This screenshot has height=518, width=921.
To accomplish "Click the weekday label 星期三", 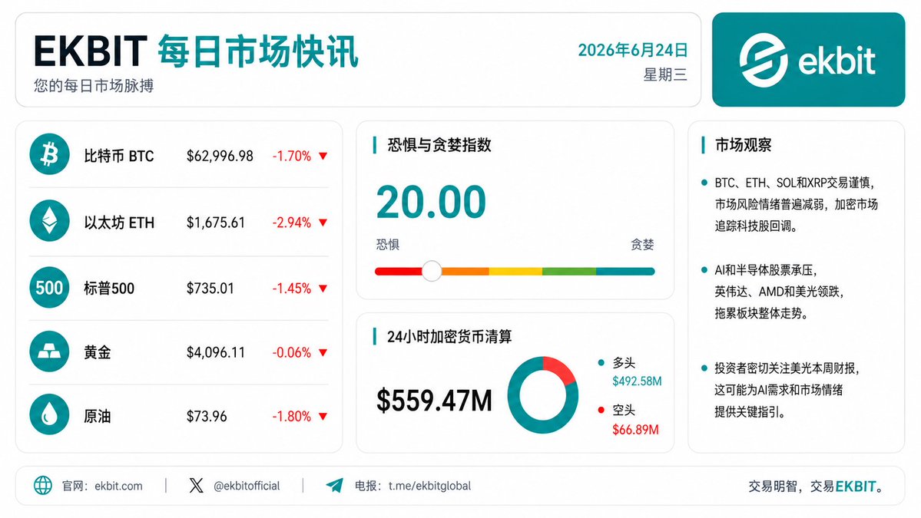I will pos(665,74).
